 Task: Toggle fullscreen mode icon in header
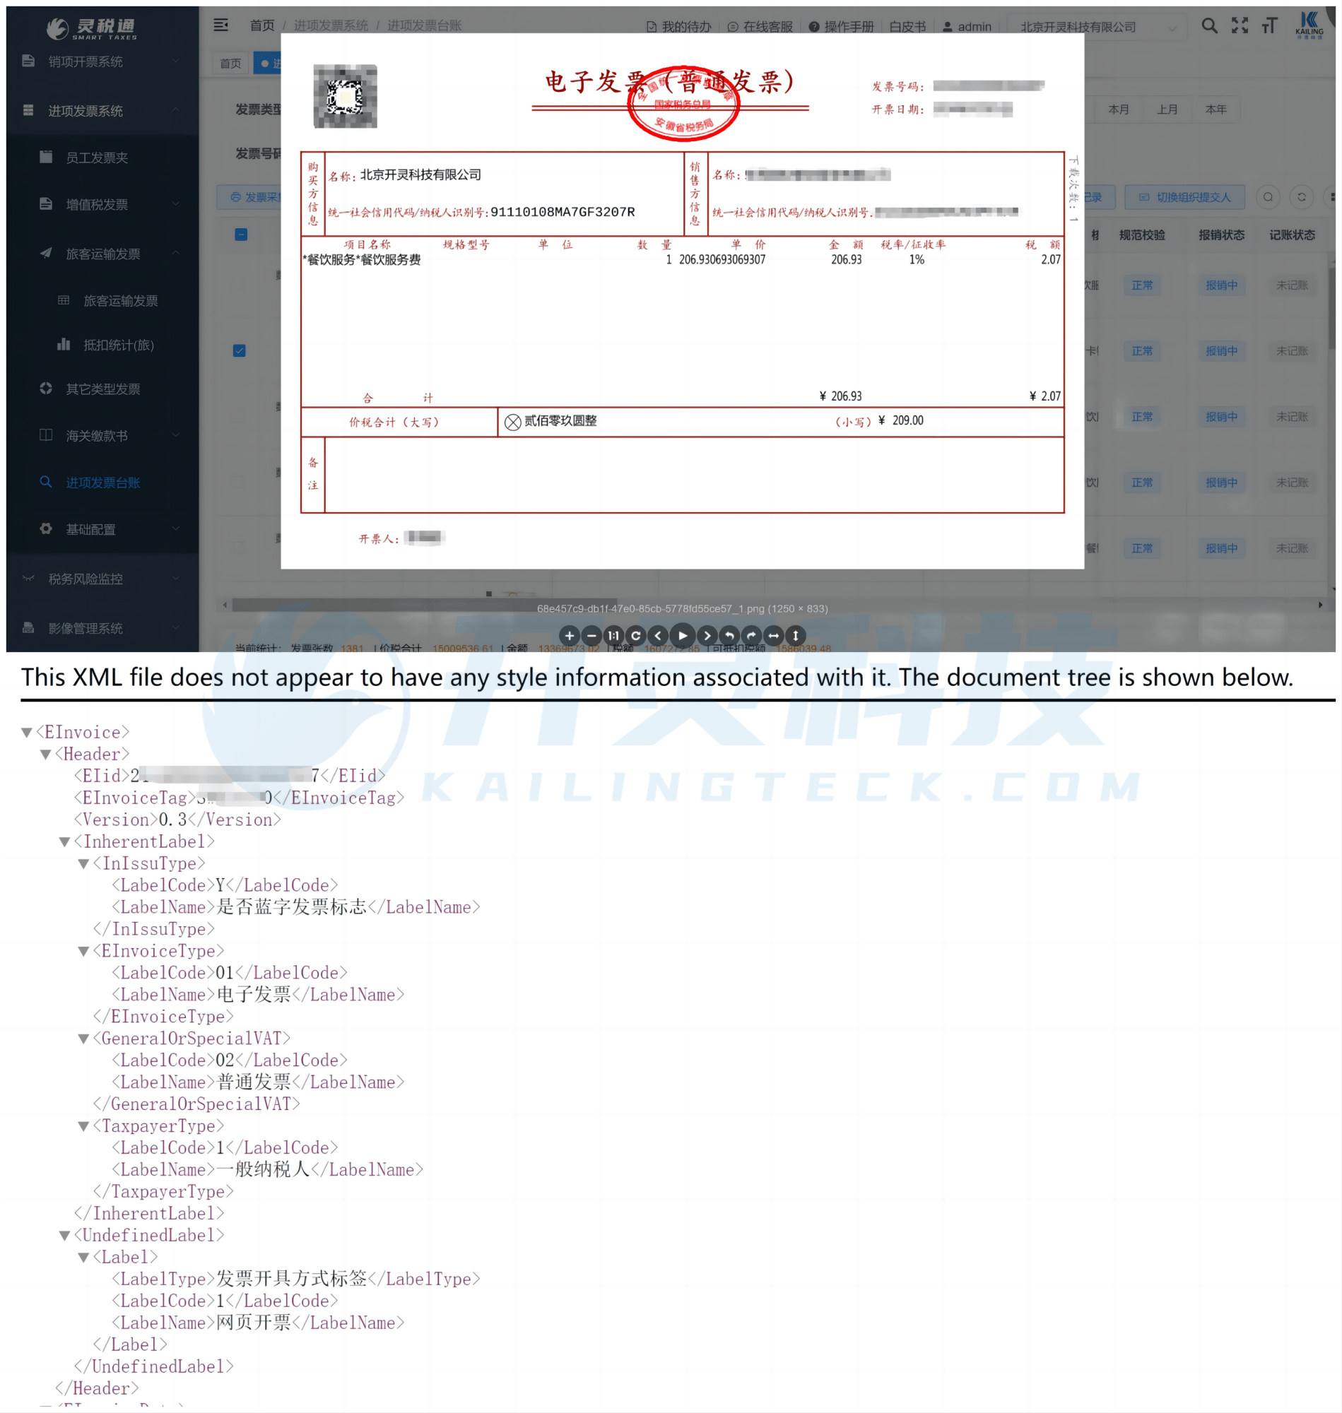coord(1240,25)
